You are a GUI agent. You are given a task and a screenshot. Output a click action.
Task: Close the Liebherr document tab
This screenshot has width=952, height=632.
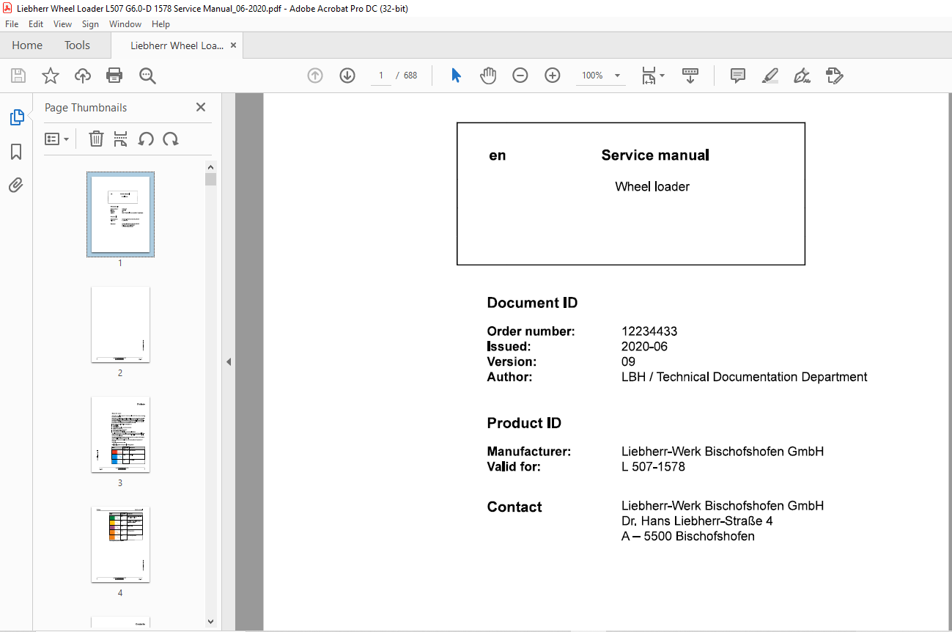(233, 45)
